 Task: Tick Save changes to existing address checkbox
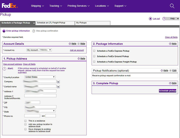pyautogui.click(x=25, y=129)
